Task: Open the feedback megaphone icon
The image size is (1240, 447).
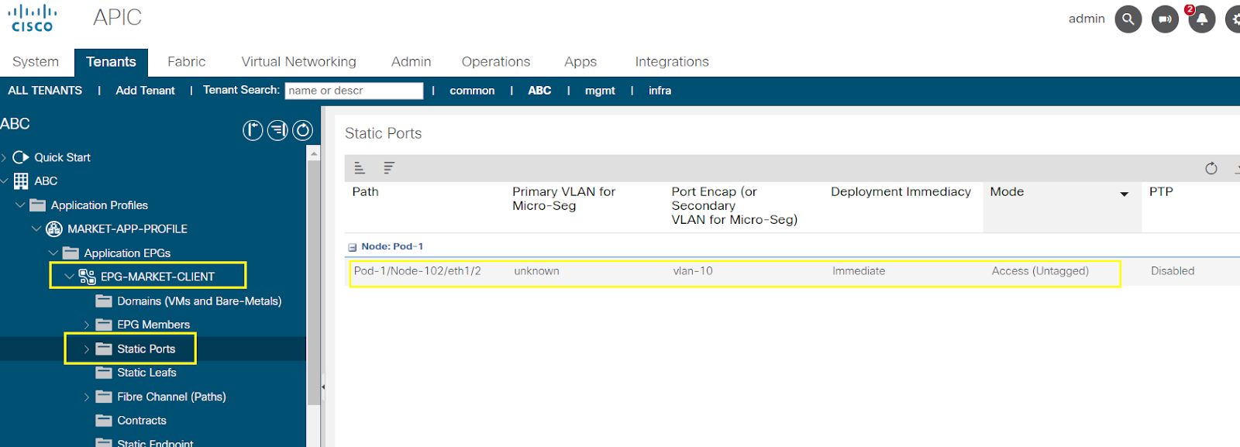Action: point(1165,19)
